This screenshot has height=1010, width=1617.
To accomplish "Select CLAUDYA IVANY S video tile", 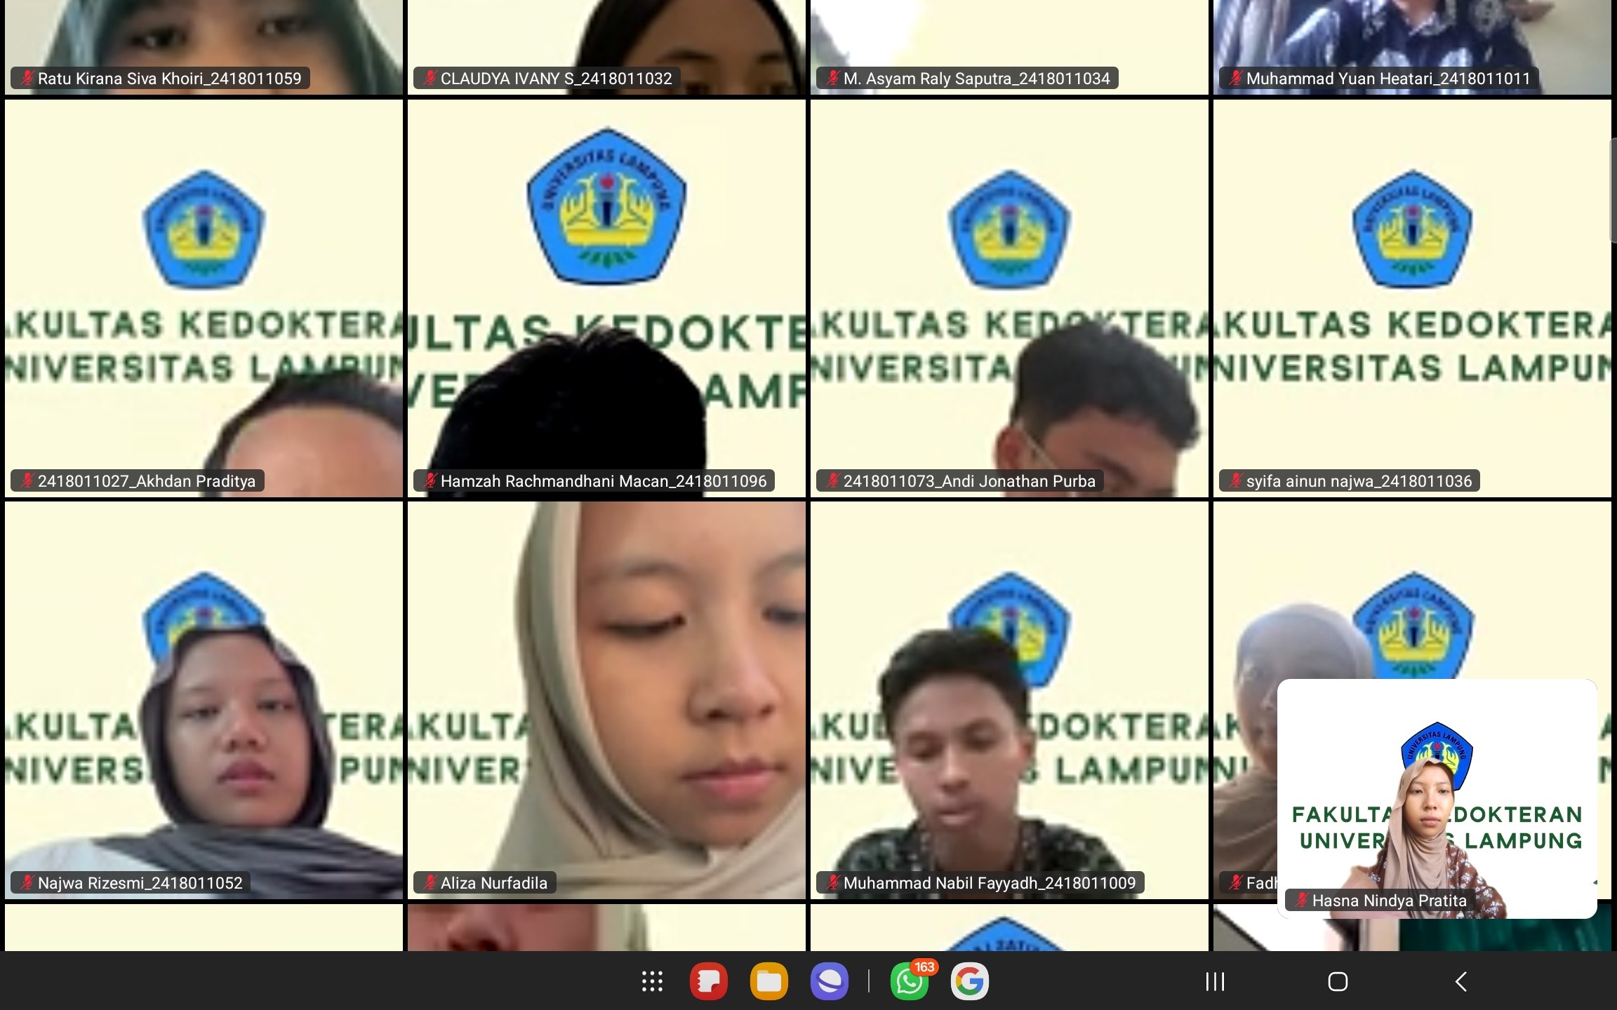I will point(606,46).
